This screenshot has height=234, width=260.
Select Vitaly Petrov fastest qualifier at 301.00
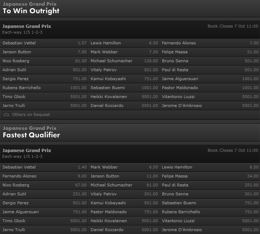pyautogui.click(x=124, y=194)
